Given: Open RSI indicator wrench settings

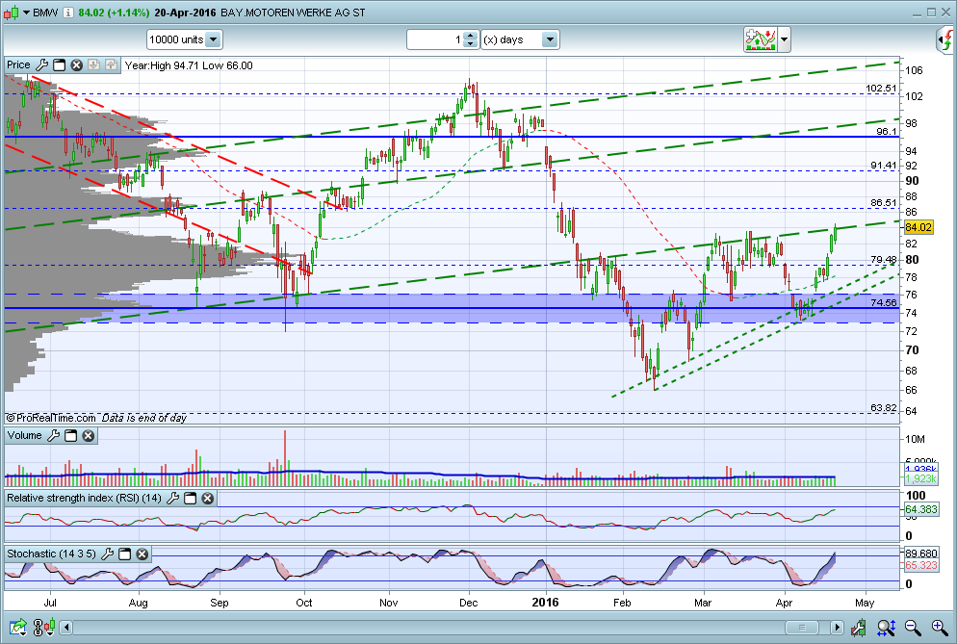Looking at the screenshot, I should point(172,498).
